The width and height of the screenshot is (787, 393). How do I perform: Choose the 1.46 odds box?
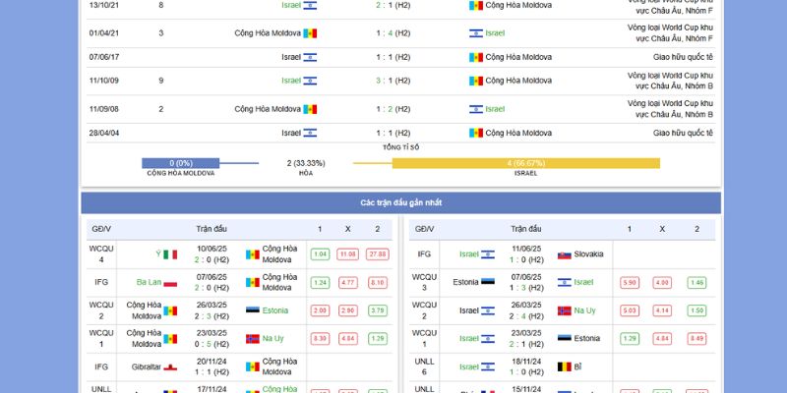click(696, 283)
